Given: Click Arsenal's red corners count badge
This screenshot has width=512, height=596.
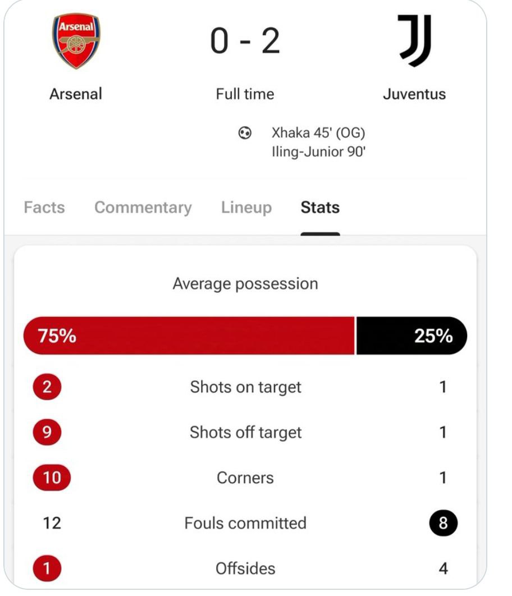Looking at the screenshot, I should (52, 478).
